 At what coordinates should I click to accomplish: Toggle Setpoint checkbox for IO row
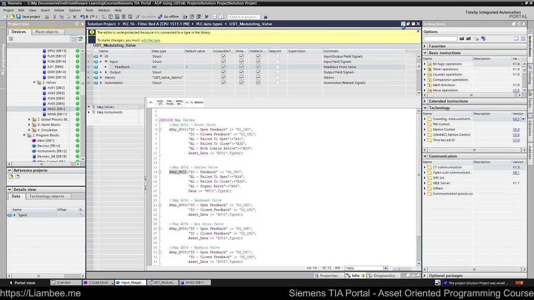point(277,56)
